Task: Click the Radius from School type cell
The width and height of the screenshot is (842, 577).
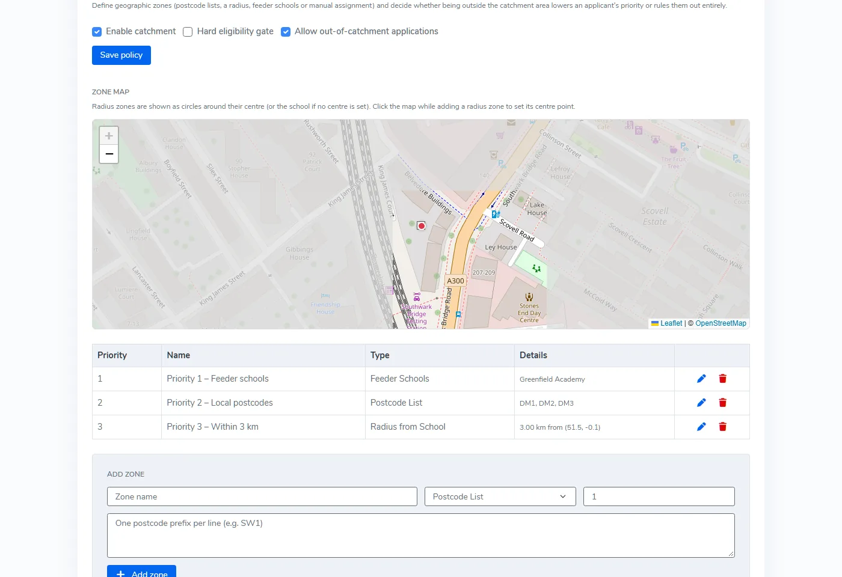Action: [440, 427]
